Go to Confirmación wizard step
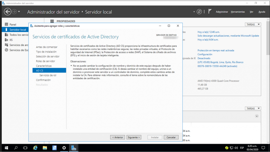Viewport: 270px width, 152px height. [43, 80]
